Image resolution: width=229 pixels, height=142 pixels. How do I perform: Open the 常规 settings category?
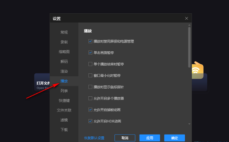[64, 32]
